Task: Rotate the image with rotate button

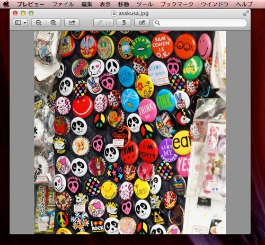Action: click(x=124, y=23)
